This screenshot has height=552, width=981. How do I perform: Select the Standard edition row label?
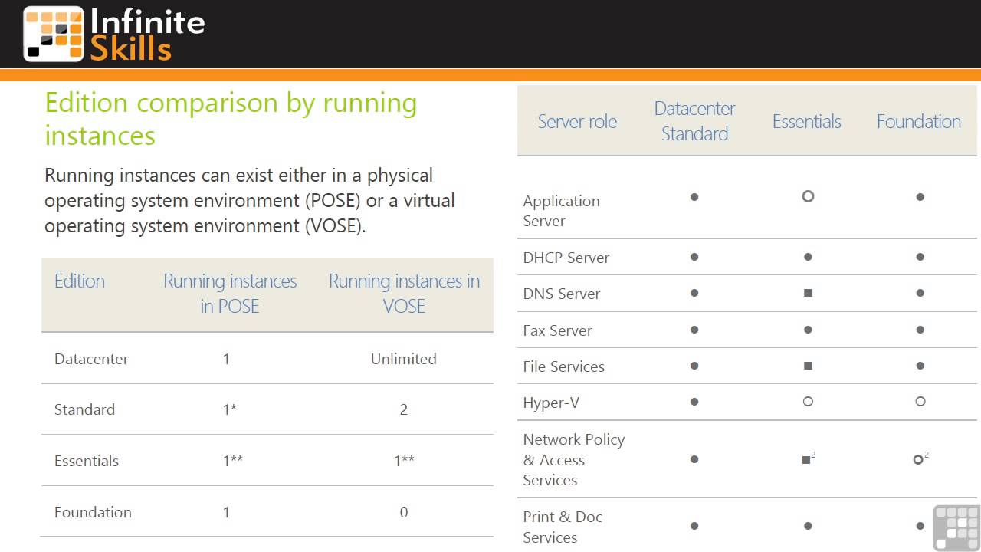84,409
